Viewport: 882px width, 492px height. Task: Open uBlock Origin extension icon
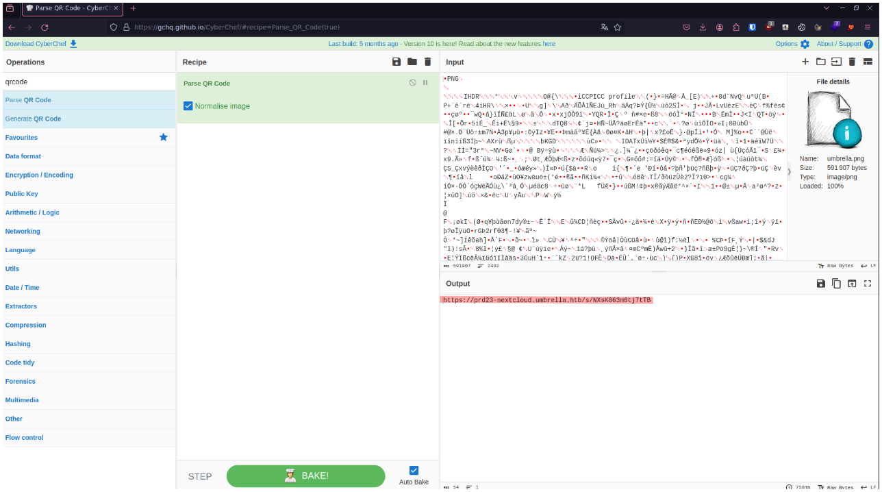(769, 27)
